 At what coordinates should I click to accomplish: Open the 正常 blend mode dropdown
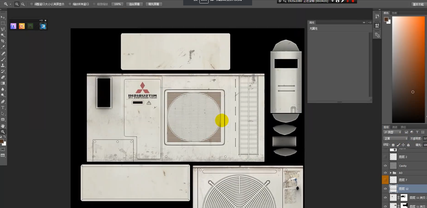(395, 138)
